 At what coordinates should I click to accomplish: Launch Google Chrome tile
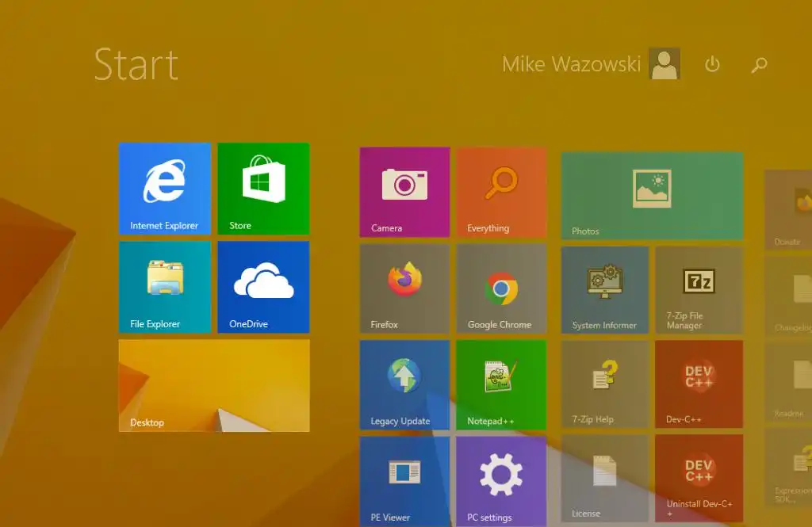click(501, 289)
